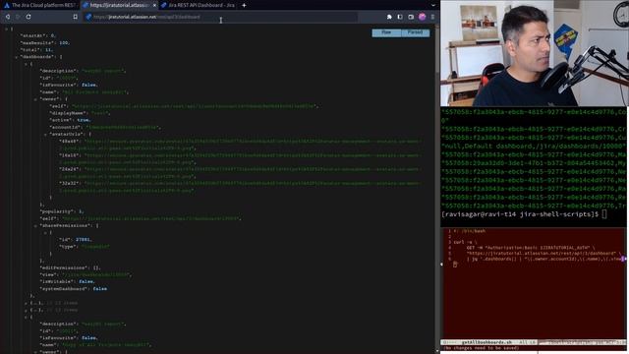Click getAllDashboards.sh in editor status bar
The width and height of the screenshot is (629, 354).
pyautogui.click(x=487, y=342)
